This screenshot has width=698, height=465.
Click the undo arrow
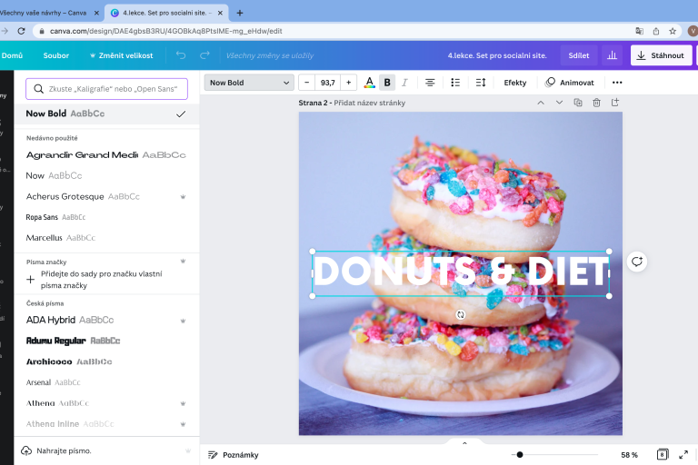tap(181, 55)
